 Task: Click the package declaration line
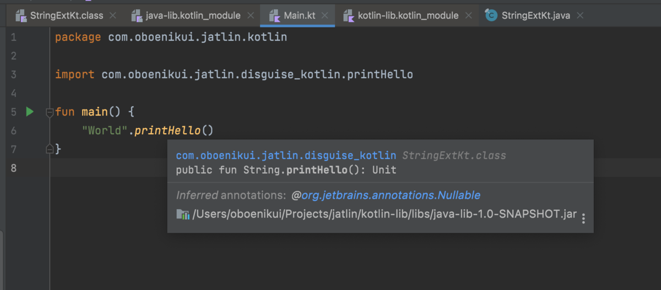171,37
